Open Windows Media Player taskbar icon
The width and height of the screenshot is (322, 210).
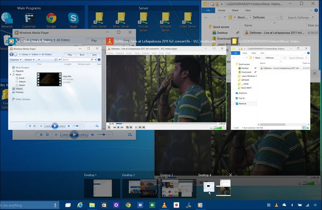pos(200,205)
